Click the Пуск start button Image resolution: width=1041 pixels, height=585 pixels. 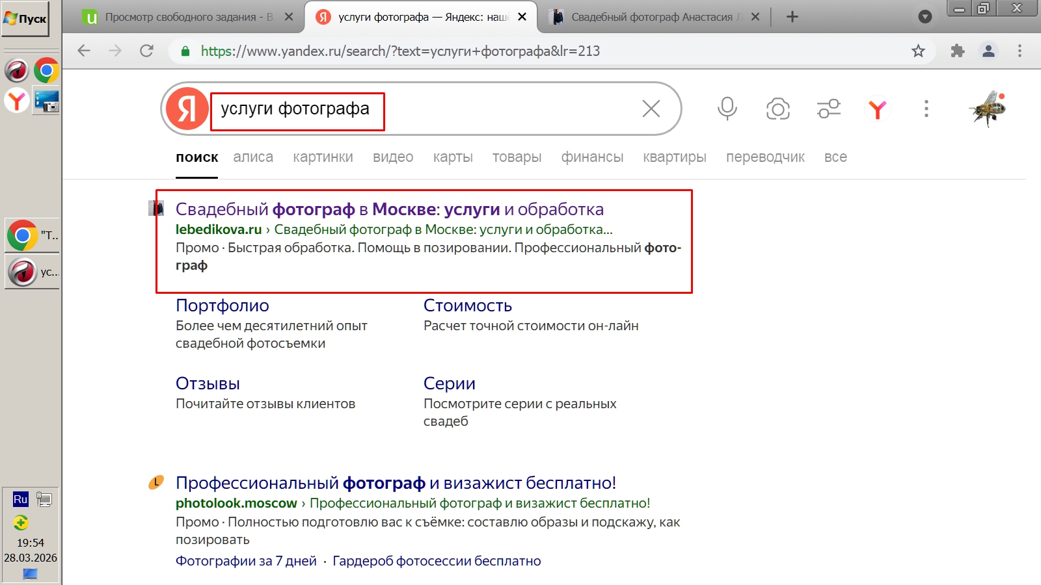click(25, 19)
